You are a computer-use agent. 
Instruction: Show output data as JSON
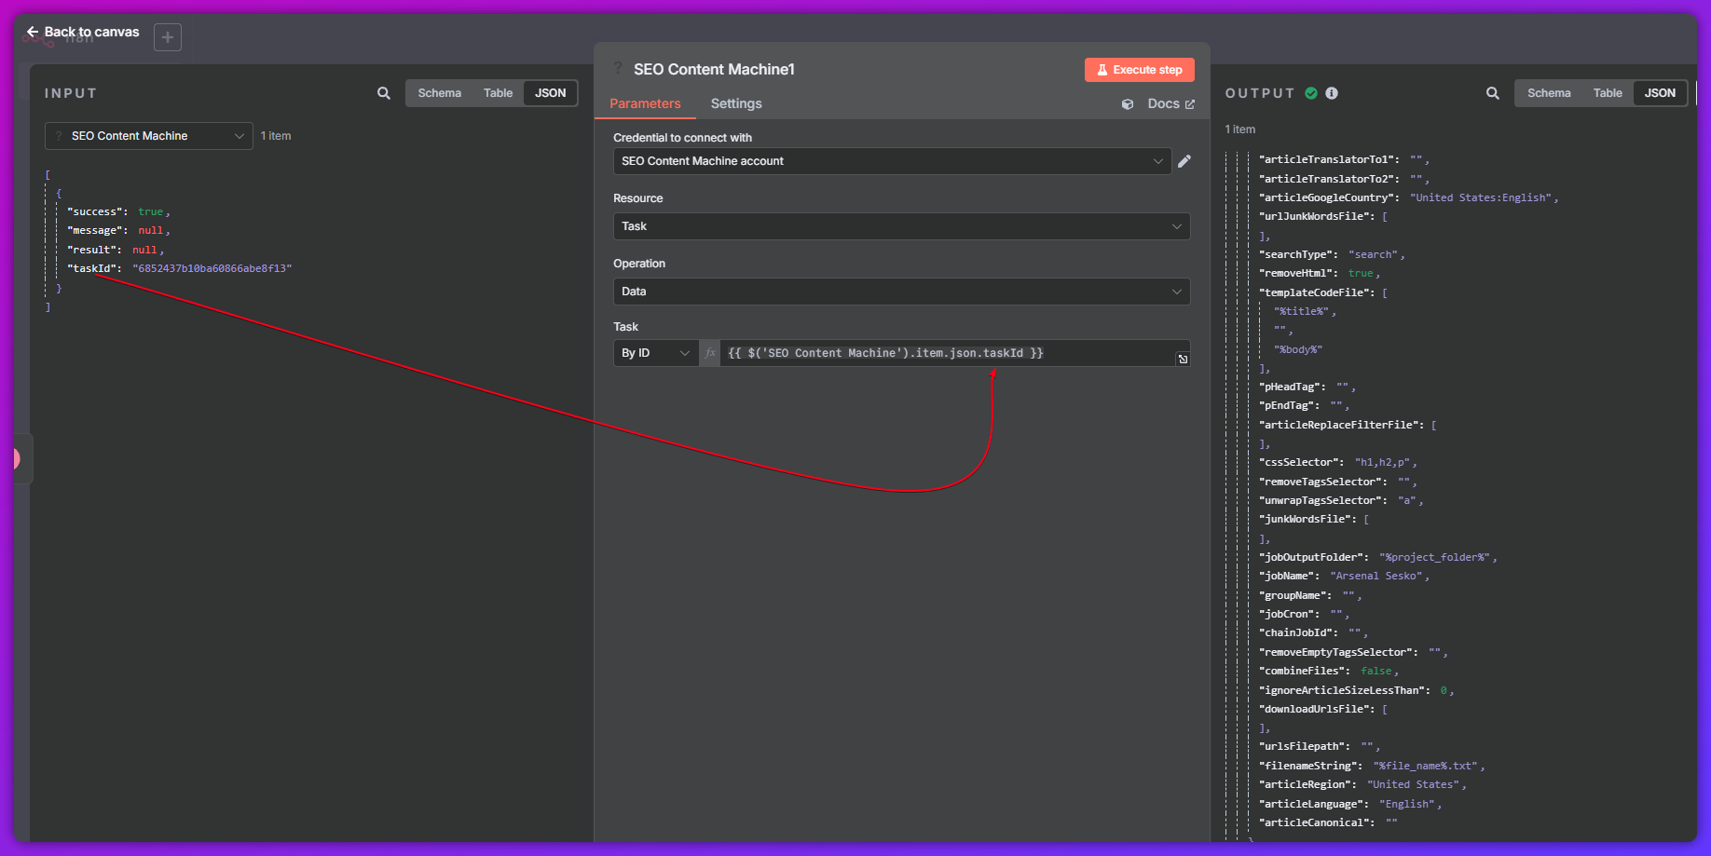click(1660, 93)
